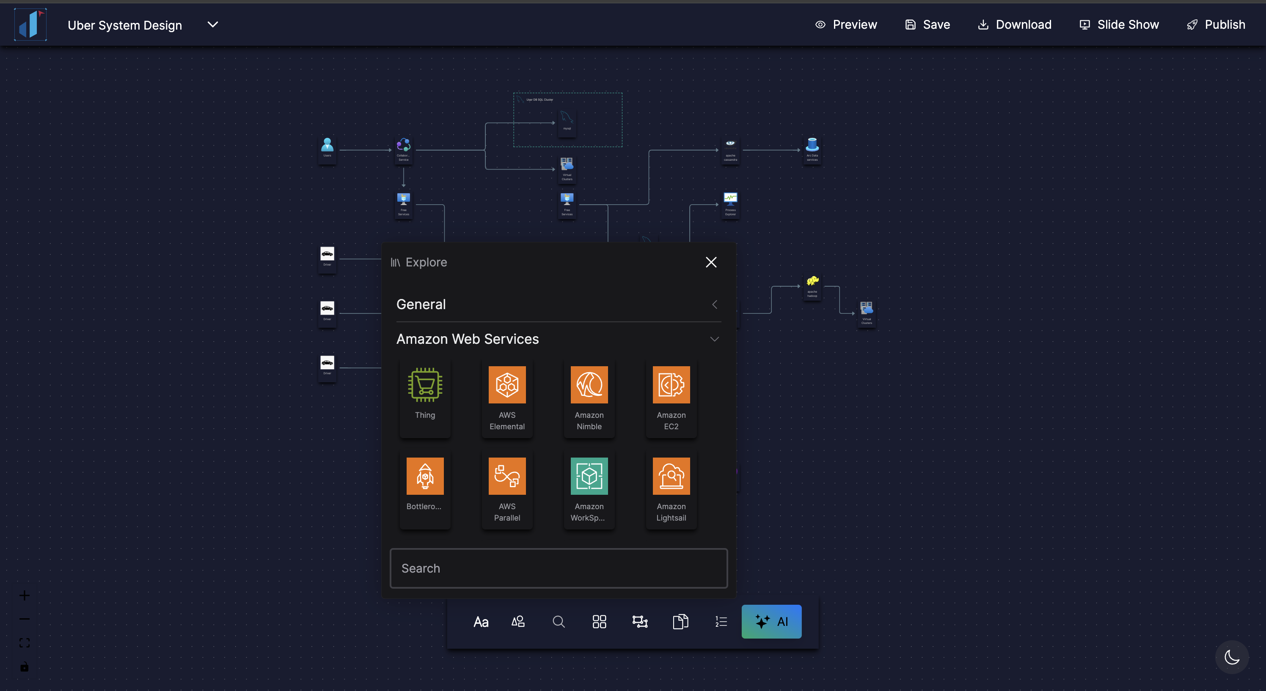This screenshot has height=691, width=1266.
Task: Click the numbered list icon in toolbar
Action: pyautogui.click(x=721, y=622)
